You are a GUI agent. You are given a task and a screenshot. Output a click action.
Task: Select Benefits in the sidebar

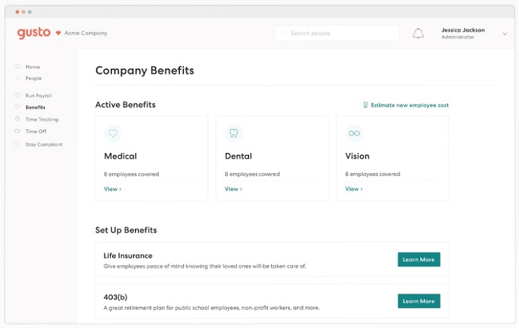click(x=35, y=107)
